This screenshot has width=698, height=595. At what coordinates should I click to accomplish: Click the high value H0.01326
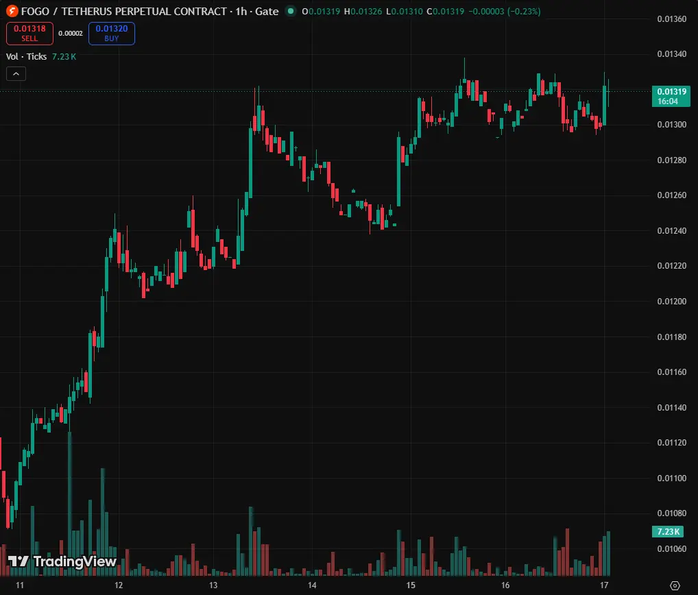(x=363, y=12)
